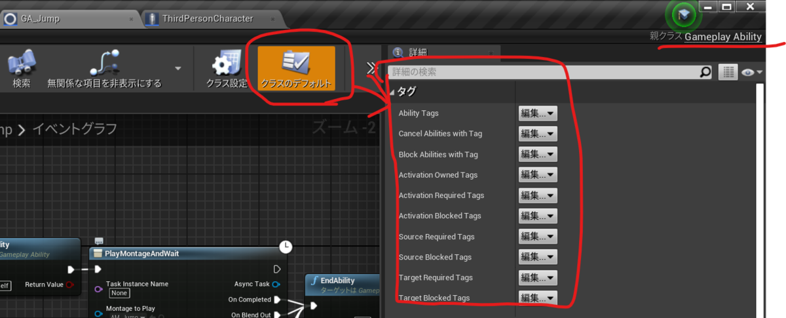Click the magnifier icon in details search
The width and height of the screenshot is (786, 318).
[705, 71]
